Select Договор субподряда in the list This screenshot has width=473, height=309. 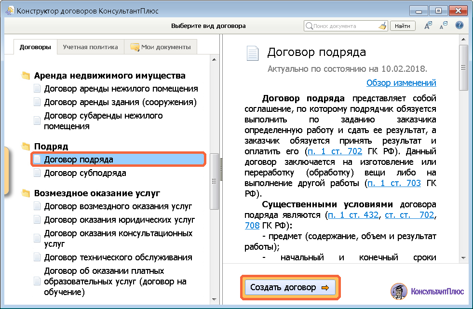[x=85, y=173]
